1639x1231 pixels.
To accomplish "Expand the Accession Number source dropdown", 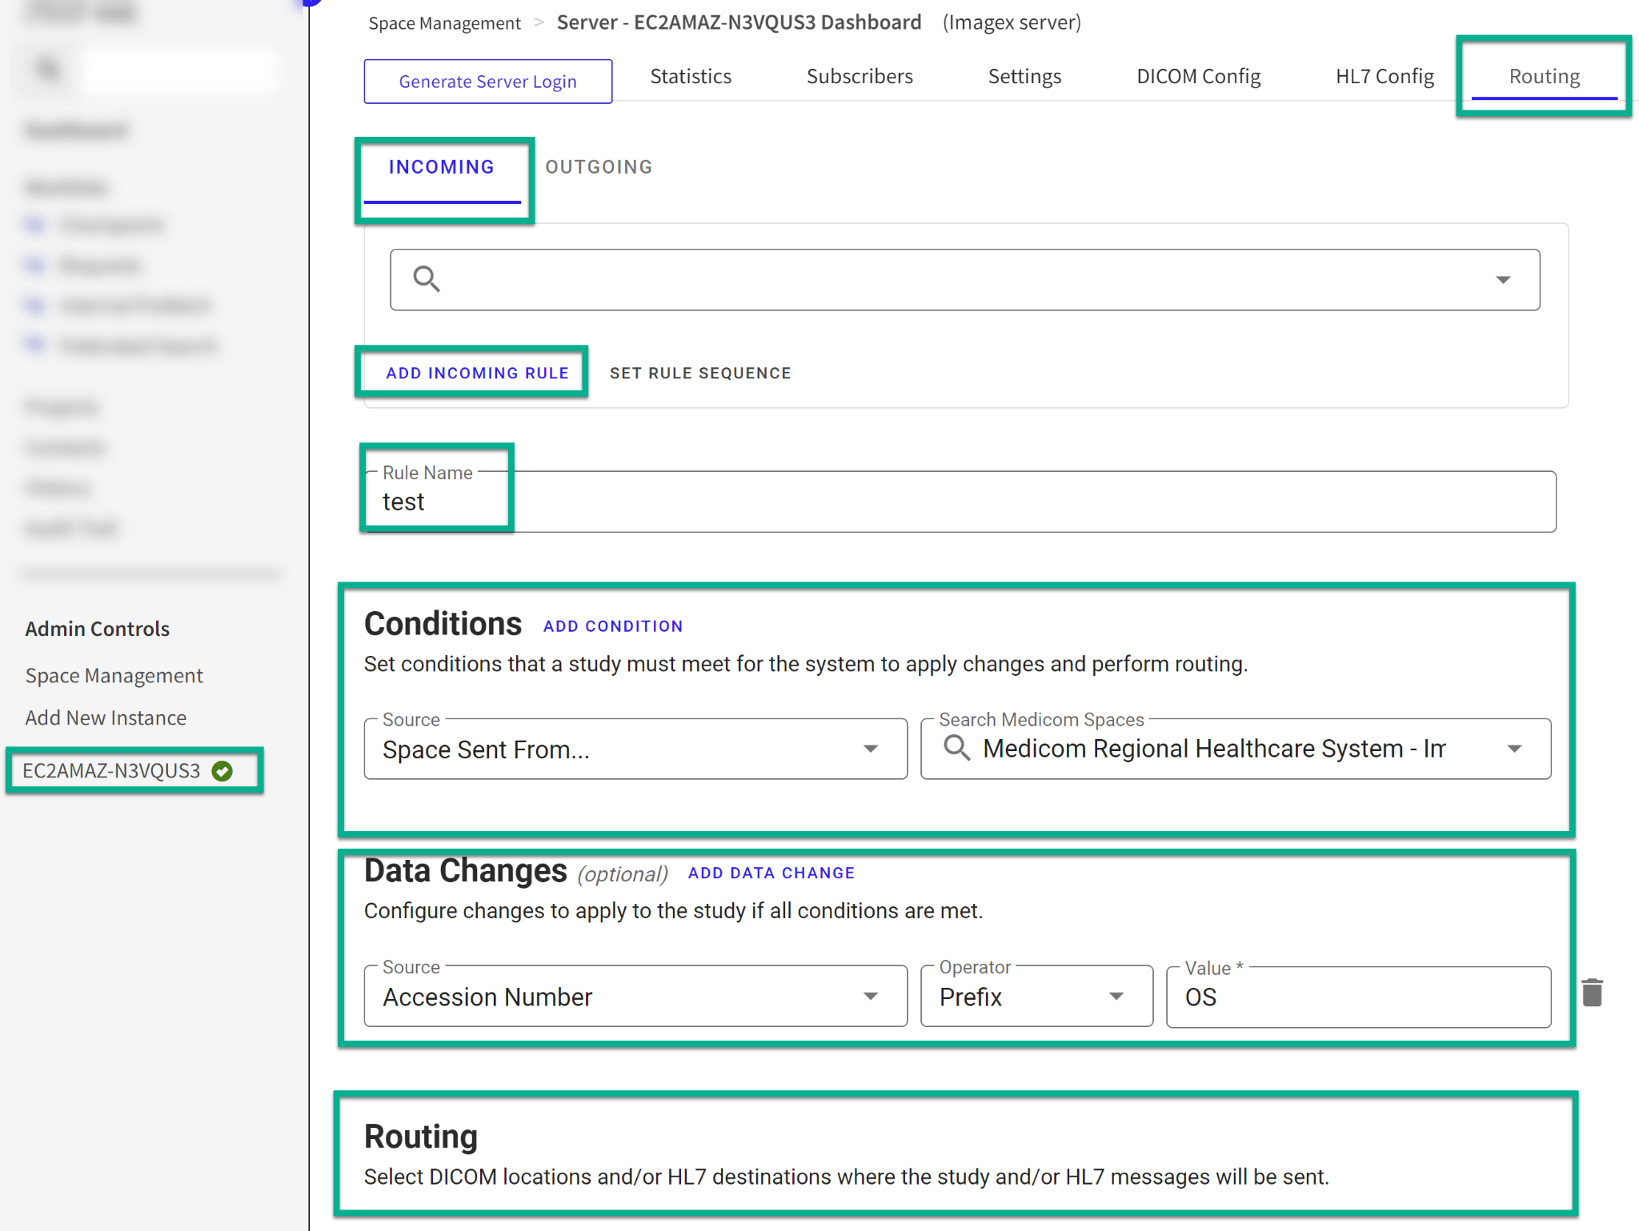I will coord(870,997).
